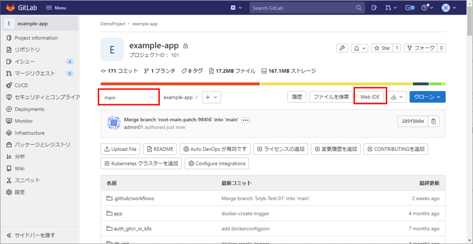Viewport: 473px width, 244px height.
Task: Open the download source code dropdown
Action: (x=397, y=97)
